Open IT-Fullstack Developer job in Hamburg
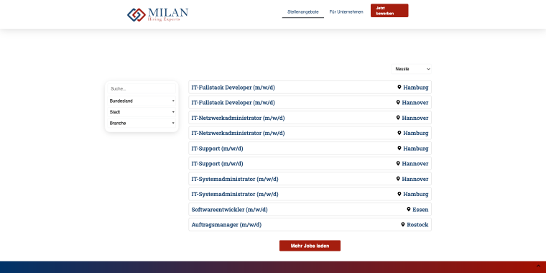546x273 pixels. tap(310, 88)
